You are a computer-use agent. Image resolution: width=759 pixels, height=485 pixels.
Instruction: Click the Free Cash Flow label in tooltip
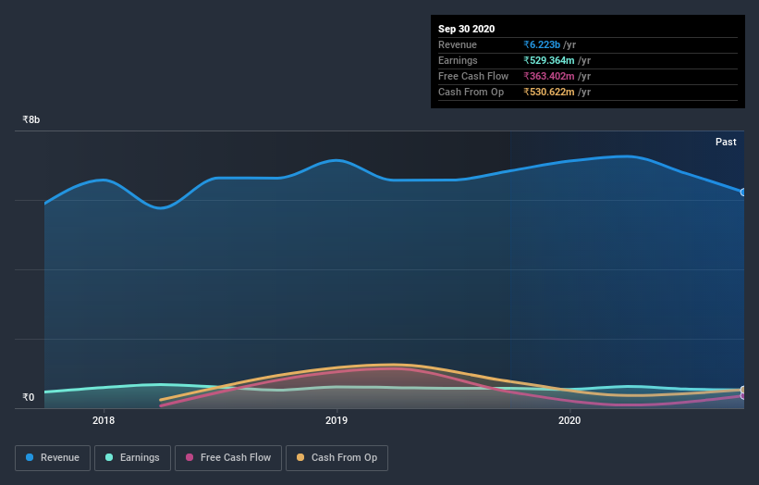[x=473, y=77]
